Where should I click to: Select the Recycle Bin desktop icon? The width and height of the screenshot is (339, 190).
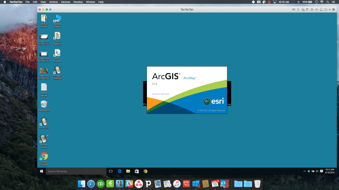pos(44,106)
